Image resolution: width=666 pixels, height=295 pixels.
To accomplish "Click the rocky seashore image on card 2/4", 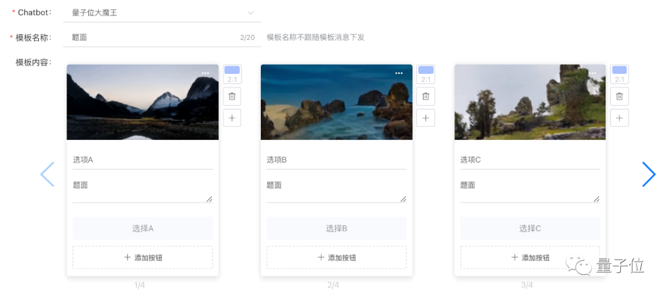I will (337, 102).
